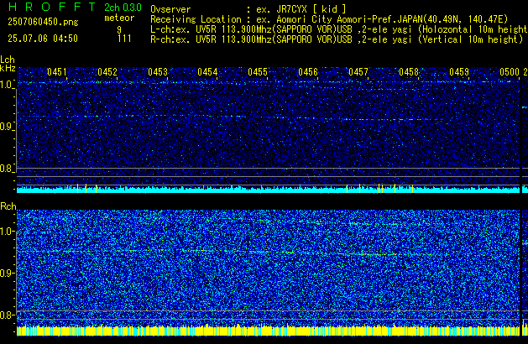
Task: Select the Receiving Location Aomori City line
Action: [329, 19]
